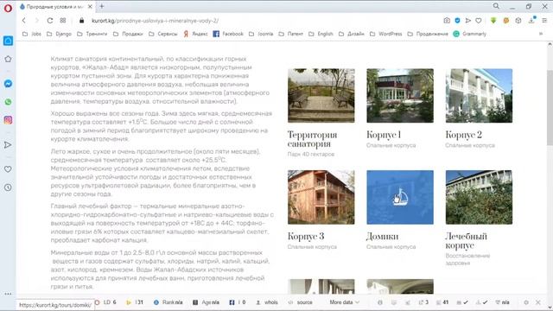Open the Jobs bookmarks folder

coord(32,34)
